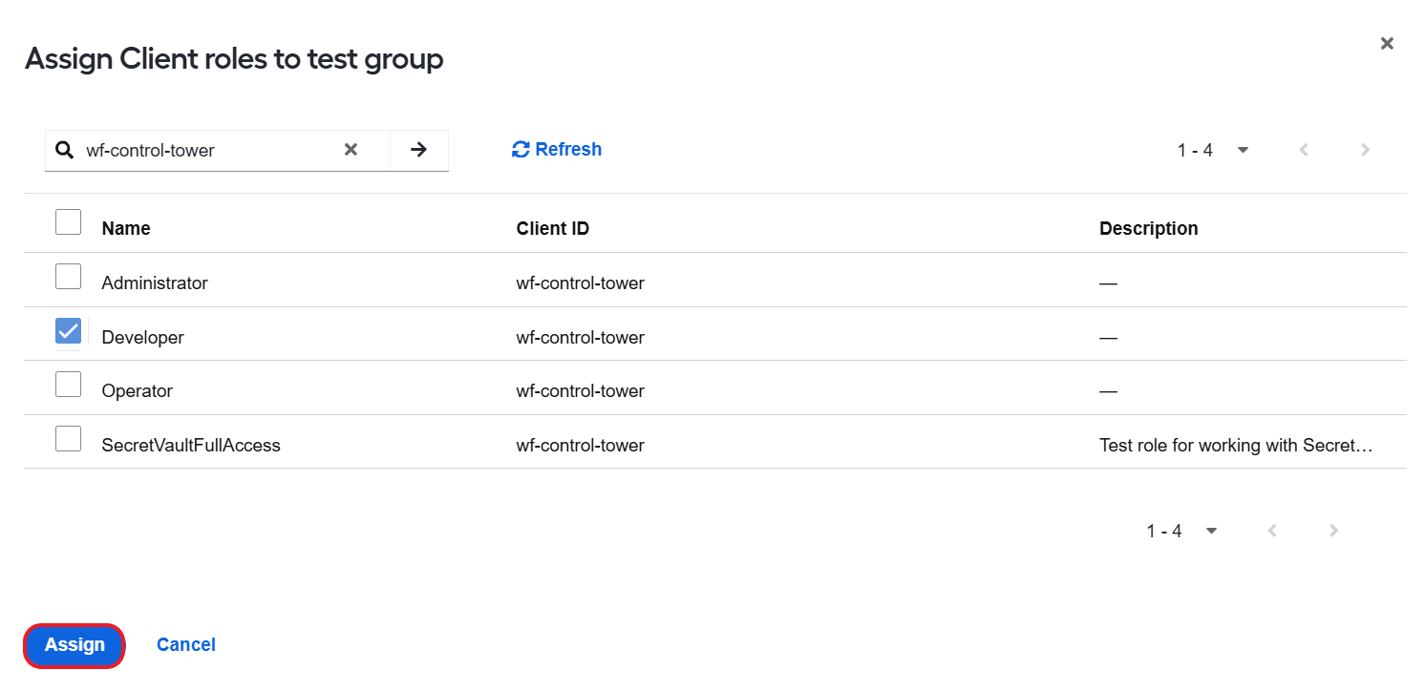1426x691 pixels.
Task: Cancel the role assignment
Action: (x=186, y=645)
